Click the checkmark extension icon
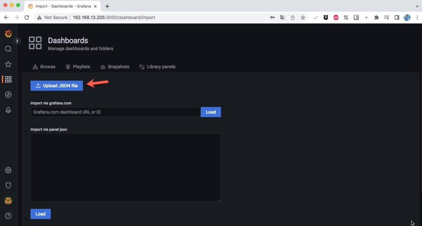Image resolution: width=422 pixels, height=226 pixels. pyautogui.click(x=315, y=17)
